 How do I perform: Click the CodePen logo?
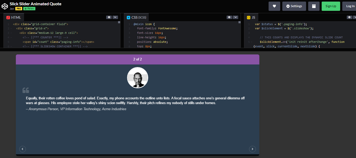5,6
